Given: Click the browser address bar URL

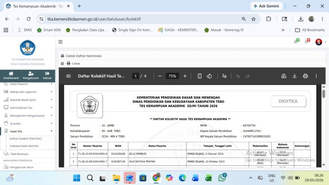Looking at the screenshot, I should (94, 19).
